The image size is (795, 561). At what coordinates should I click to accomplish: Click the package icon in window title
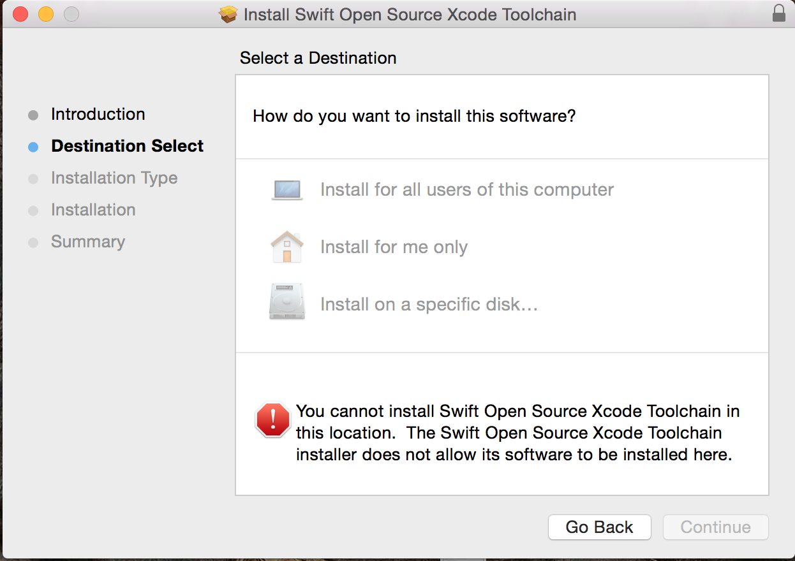point(228,14)
